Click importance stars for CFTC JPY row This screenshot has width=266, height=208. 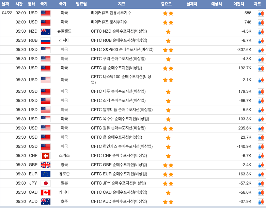pos(168,184)
